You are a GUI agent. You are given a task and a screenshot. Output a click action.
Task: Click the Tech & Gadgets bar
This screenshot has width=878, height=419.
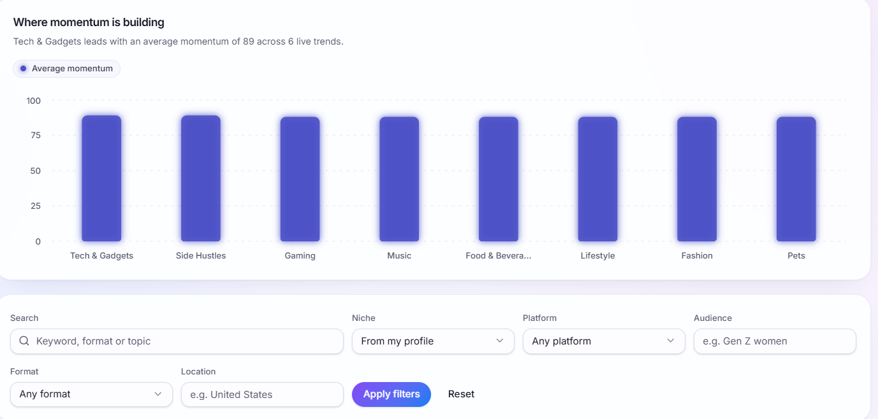pyautogui.click(x=101, y=178)
